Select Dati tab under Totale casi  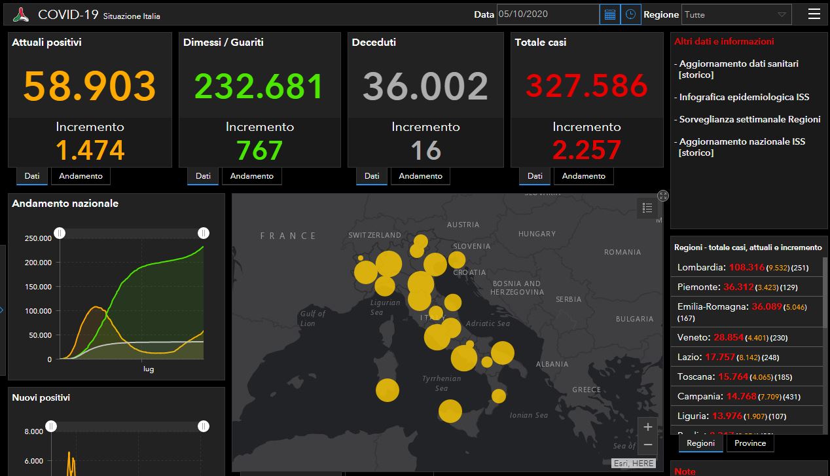tap(535, 176)
